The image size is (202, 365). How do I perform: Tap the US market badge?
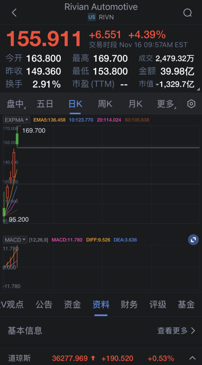pyautogui.click(x=92, y=17)
